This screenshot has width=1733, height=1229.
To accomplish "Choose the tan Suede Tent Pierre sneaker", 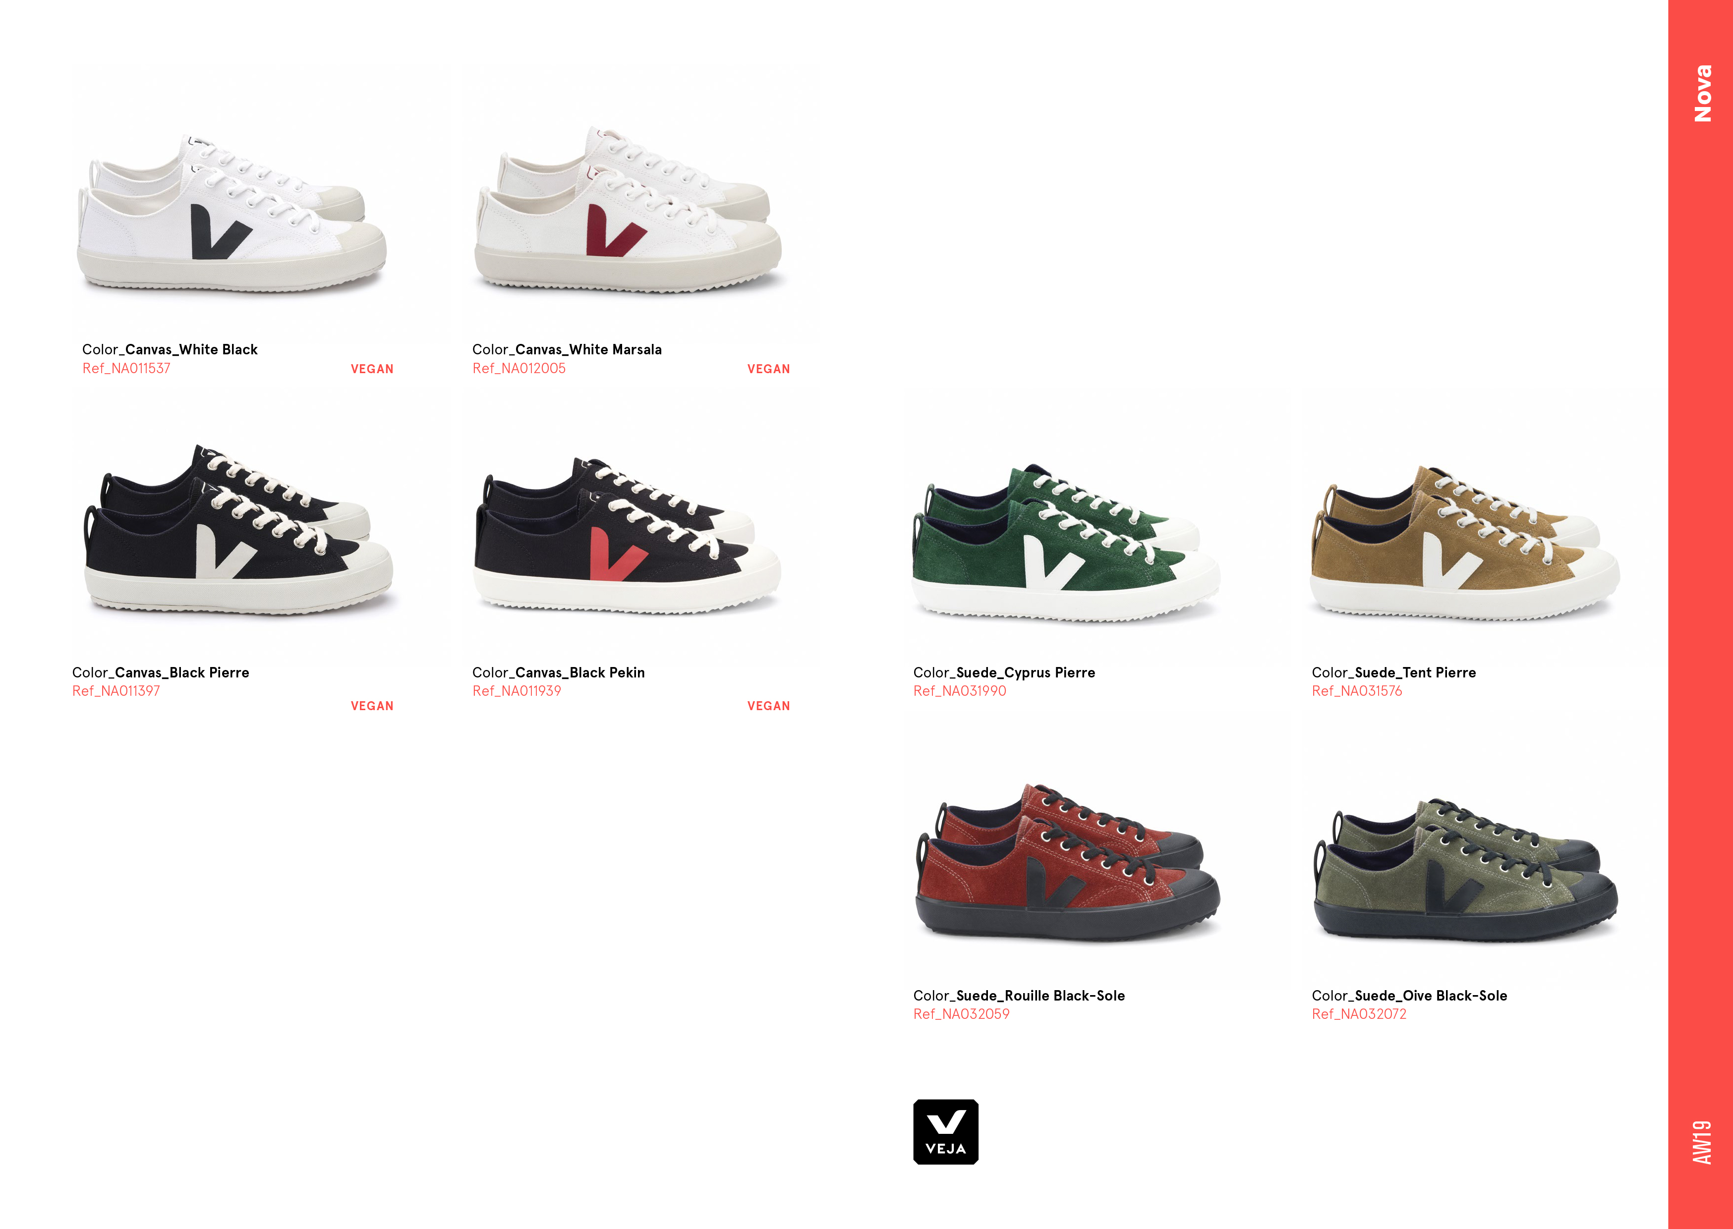I will tap(1464, 543).
